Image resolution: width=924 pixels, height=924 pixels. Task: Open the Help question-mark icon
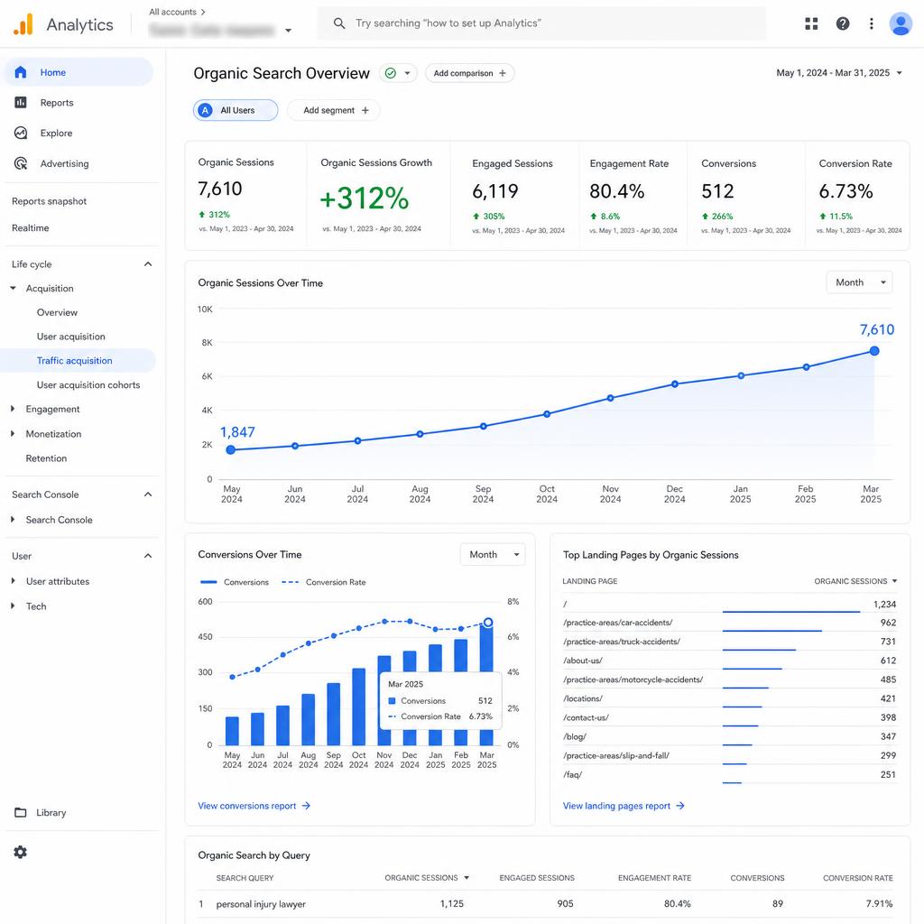point(843,23)
